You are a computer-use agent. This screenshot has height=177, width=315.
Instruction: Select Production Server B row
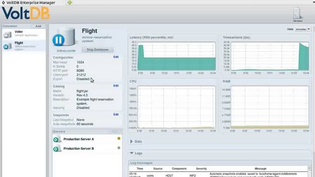click(87, 148)
